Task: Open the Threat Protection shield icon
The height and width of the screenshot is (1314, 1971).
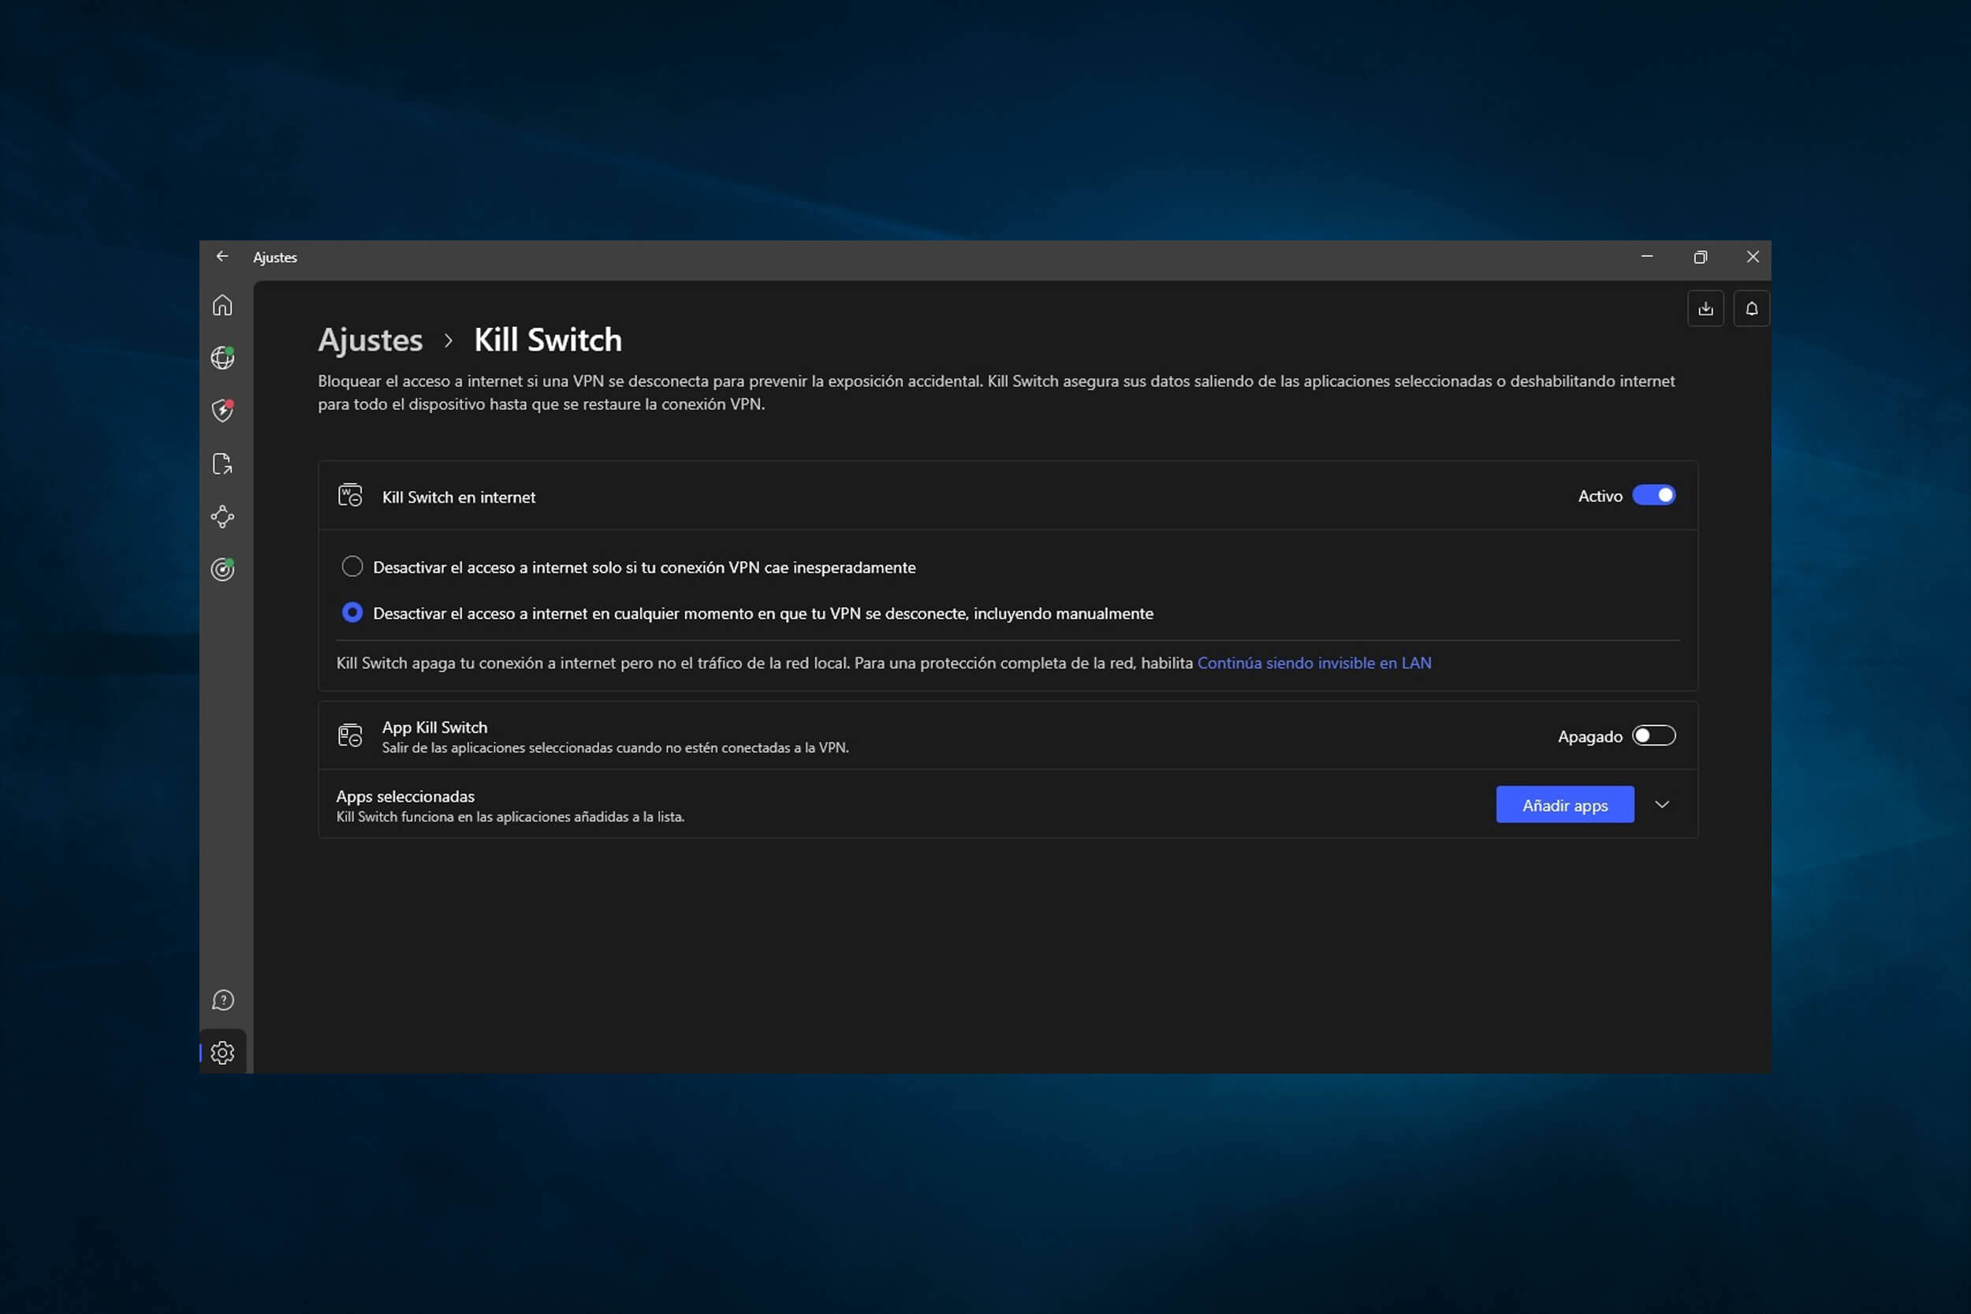Action: coord(222,411)
